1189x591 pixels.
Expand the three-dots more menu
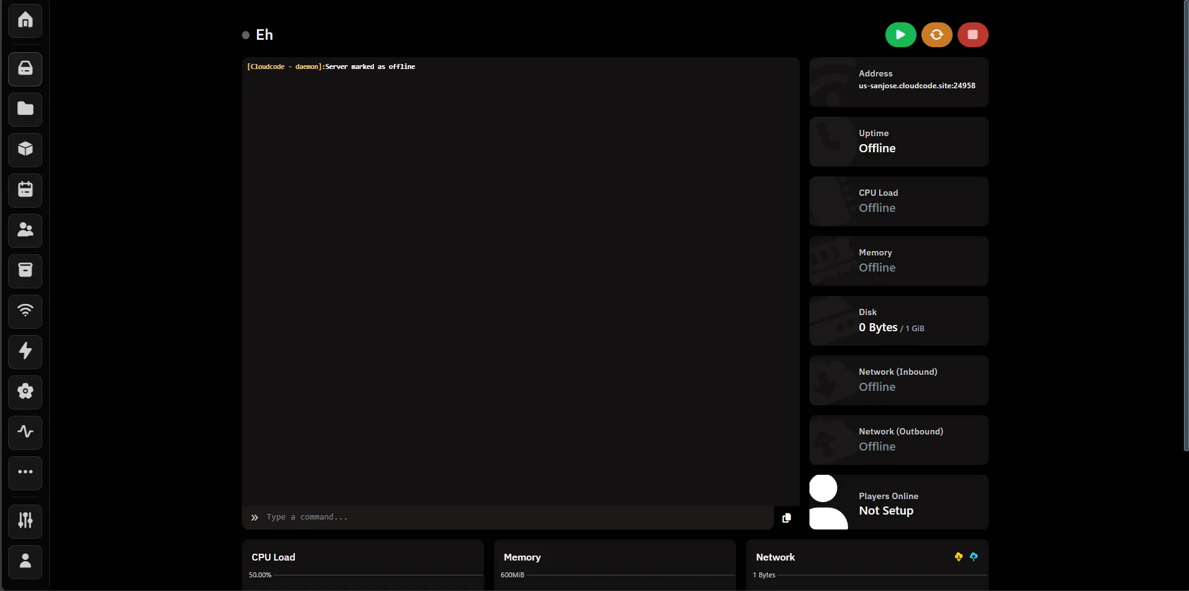(x=25, y=472)
